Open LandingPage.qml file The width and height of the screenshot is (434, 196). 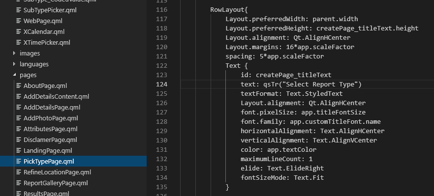pos(48,151)
